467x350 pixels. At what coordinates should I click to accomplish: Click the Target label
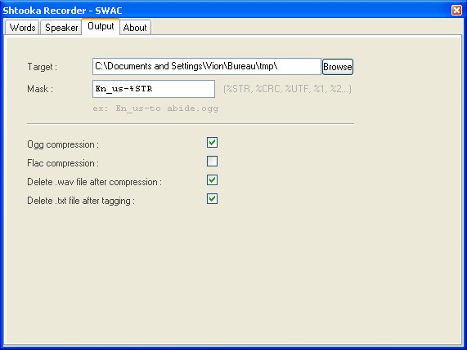pos(42,67)
